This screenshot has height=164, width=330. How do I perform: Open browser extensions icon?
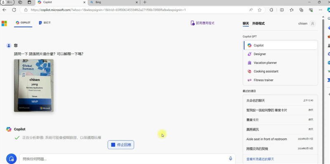(271, 10)
